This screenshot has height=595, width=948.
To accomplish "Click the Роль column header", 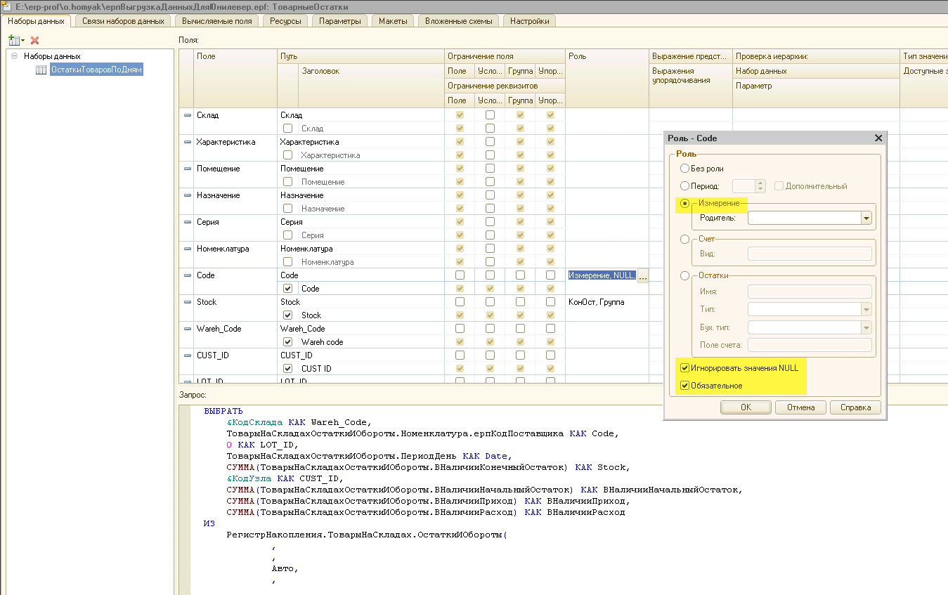I will pyautogui.click(x=607, y=78).
